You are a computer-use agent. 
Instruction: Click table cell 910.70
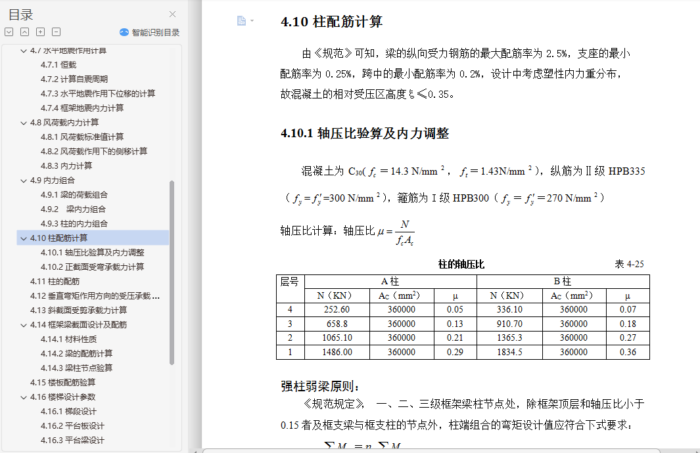pos(509,324)
